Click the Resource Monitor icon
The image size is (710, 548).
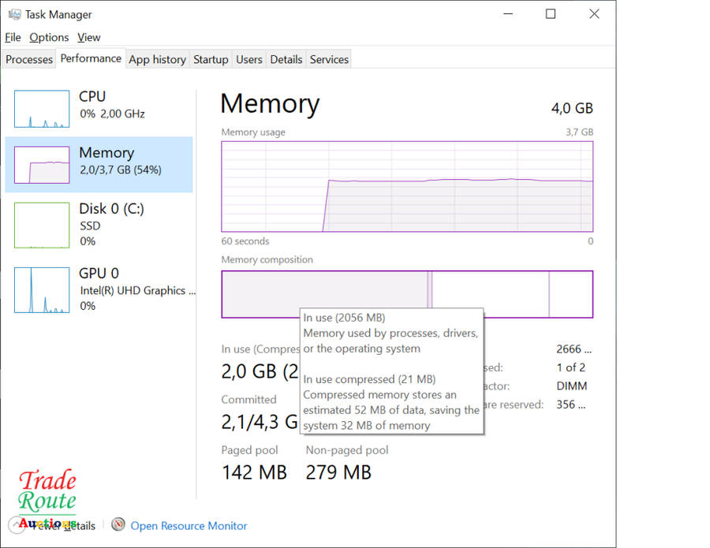118,525
